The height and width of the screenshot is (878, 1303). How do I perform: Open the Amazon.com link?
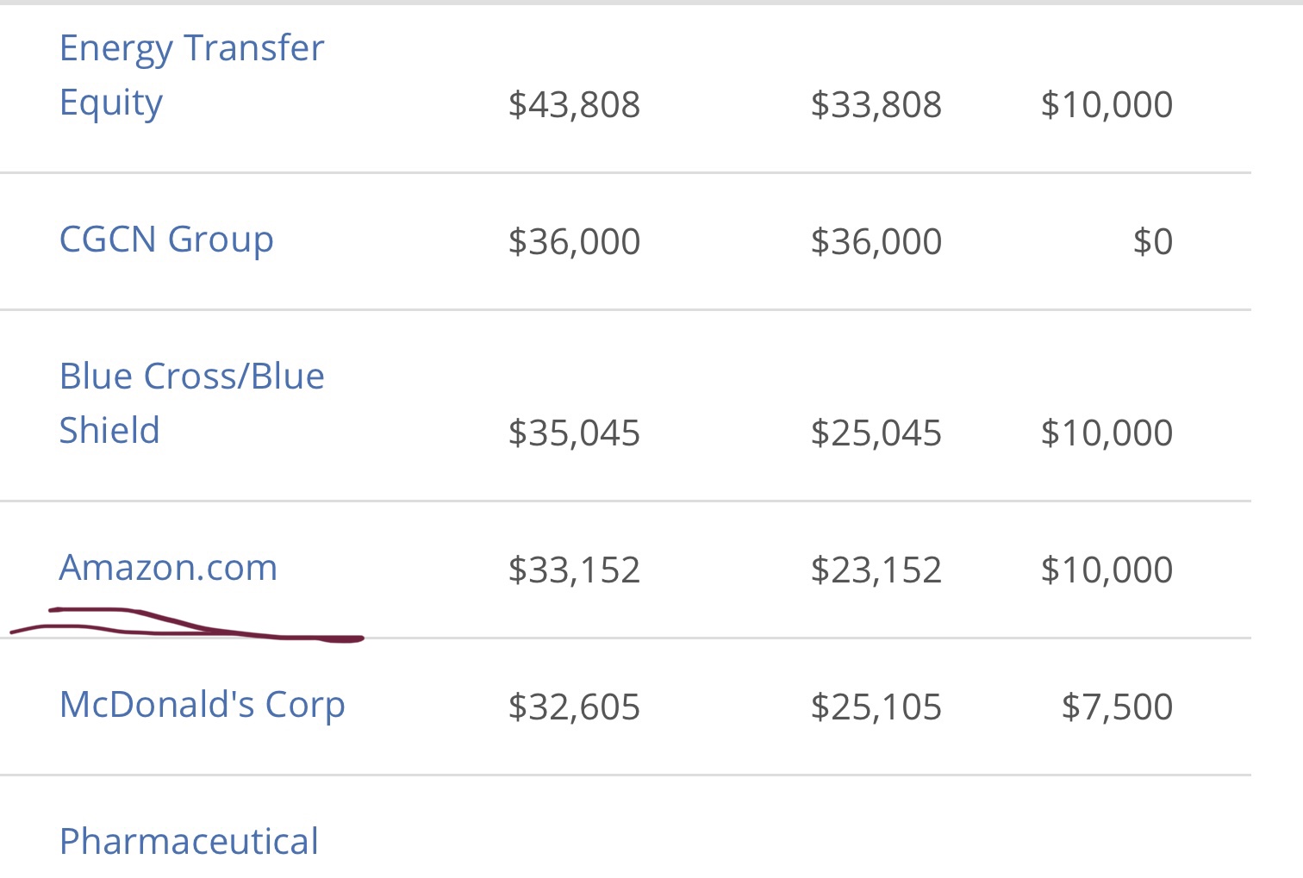(168, 568)
